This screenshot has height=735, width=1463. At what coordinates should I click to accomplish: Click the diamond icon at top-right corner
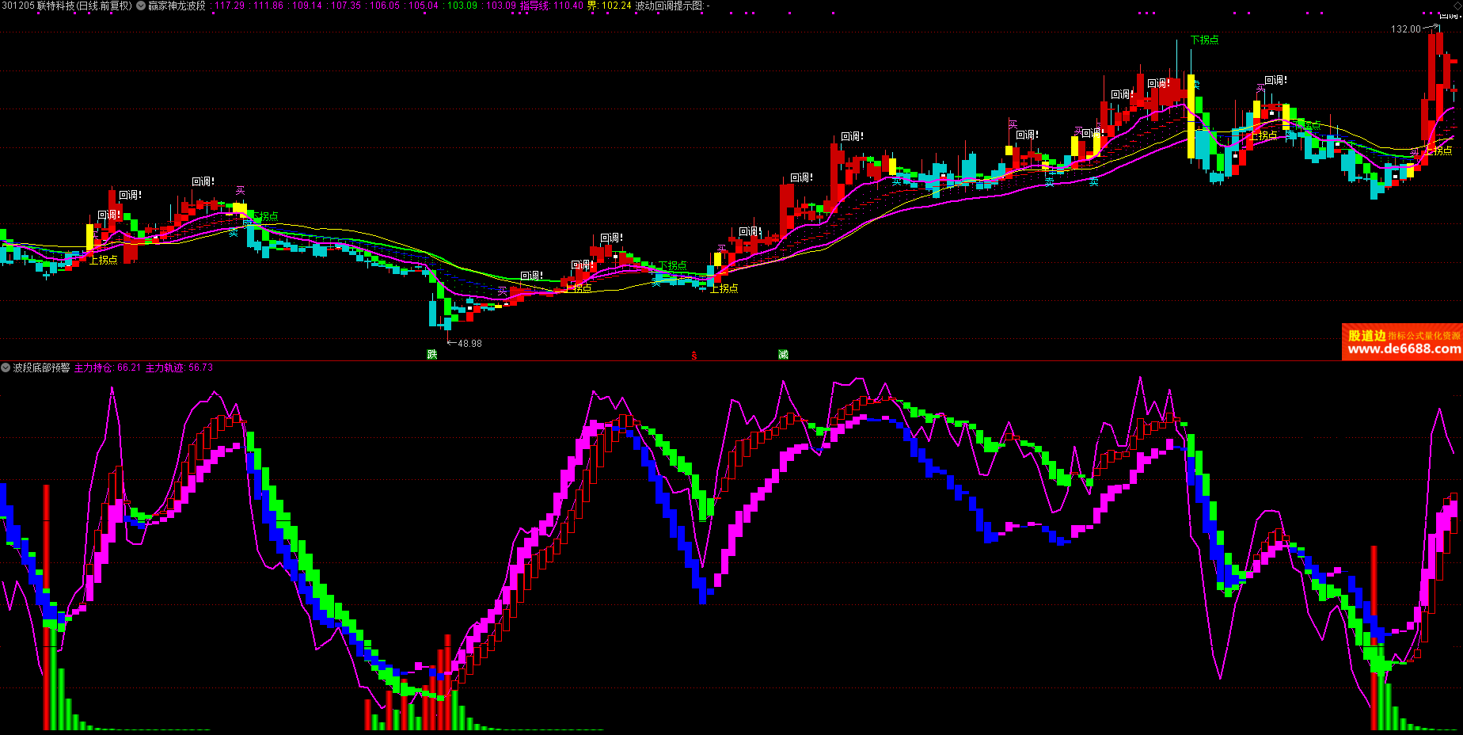coord(1457,5)
